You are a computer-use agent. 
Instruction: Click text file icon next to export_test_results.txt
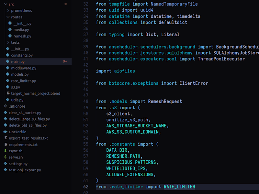[6, 138]
